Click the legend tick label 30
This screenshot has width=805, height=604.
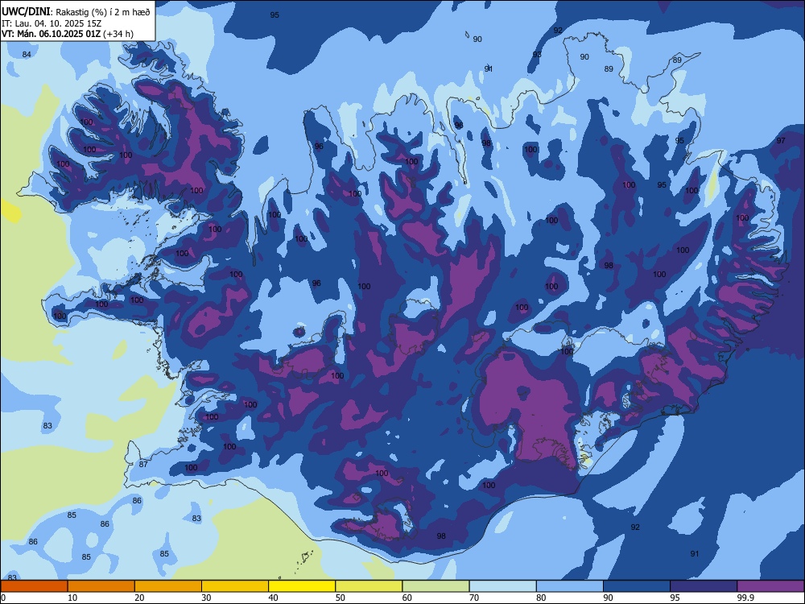click(x=206, y=598)
